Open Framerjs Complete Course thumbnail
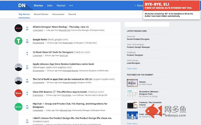This screenshot has width=201, height=125. tap(132, 105)
